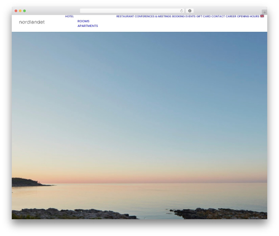
Task: Open the CAREER page
Action: [x=231, y=16]
